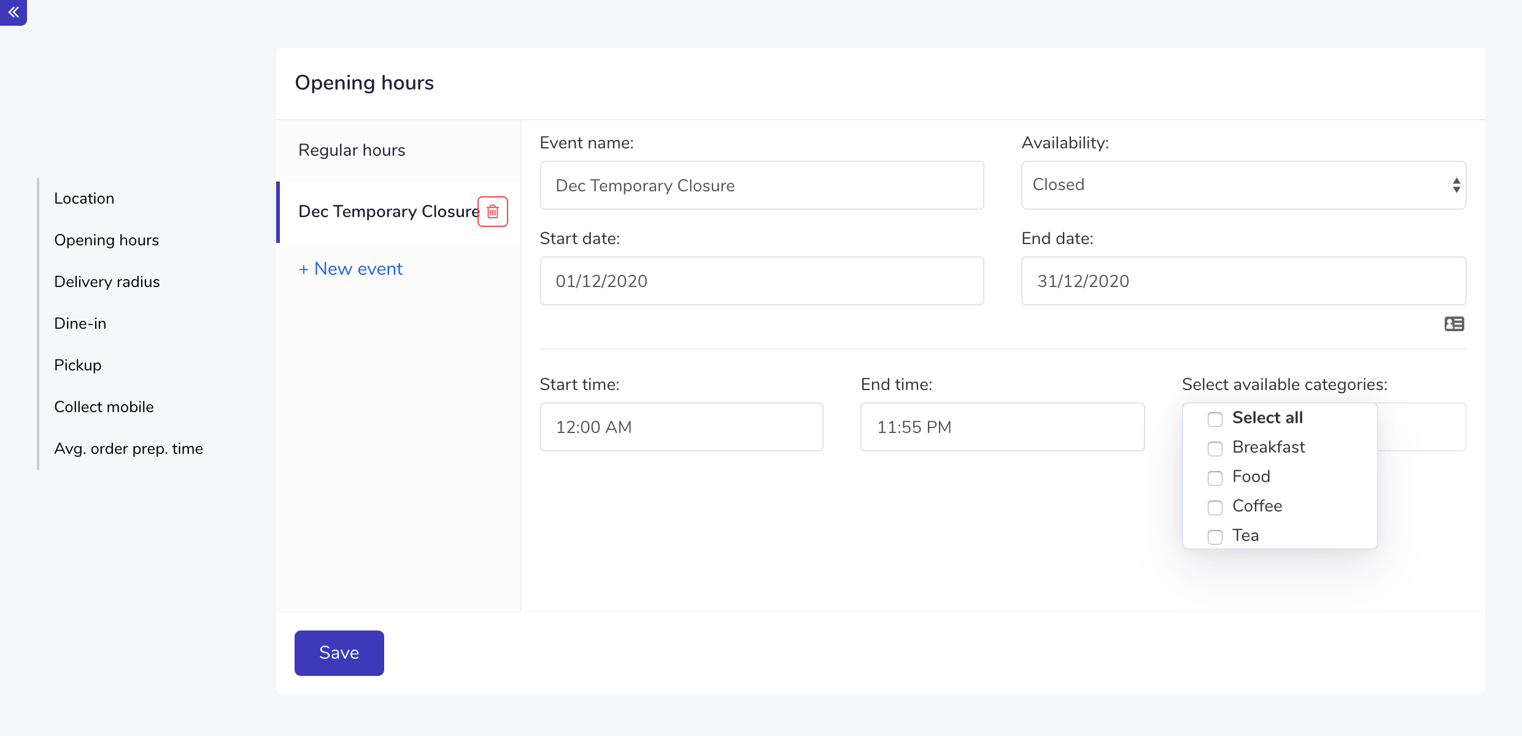Open Delivery radius settings

107,282
